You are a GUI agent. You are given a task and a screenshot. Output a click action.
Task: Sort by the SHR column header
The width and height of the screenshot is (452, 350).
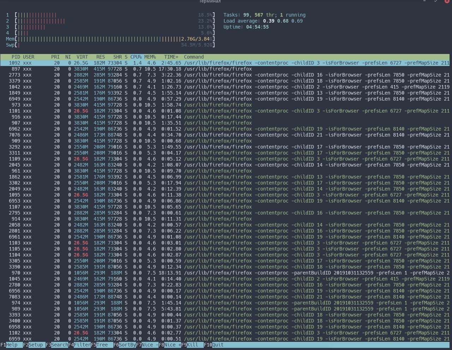point(118,57)
